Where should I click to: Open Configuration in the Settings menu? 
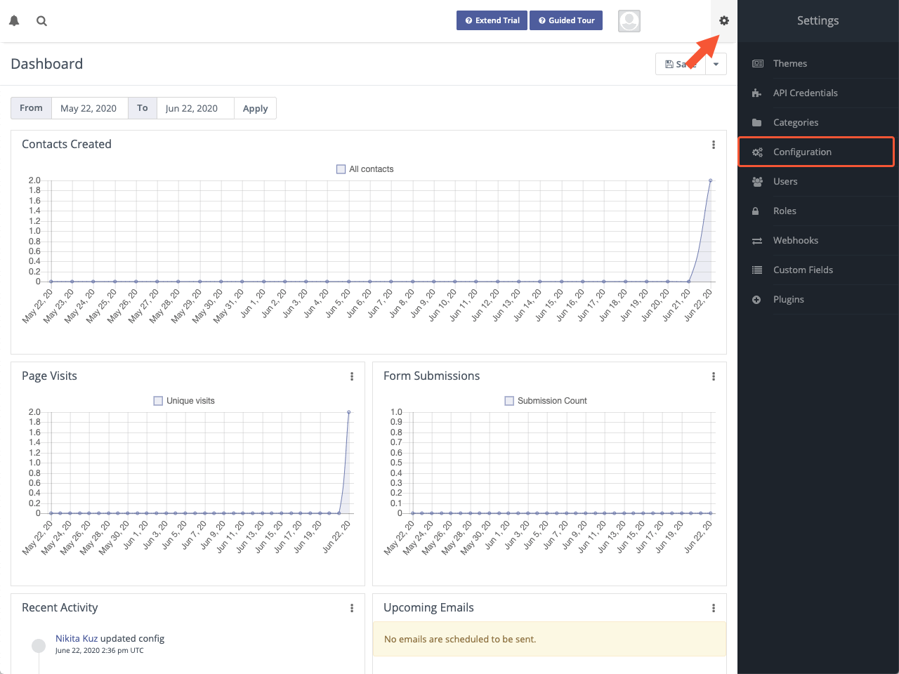[802, 152]
